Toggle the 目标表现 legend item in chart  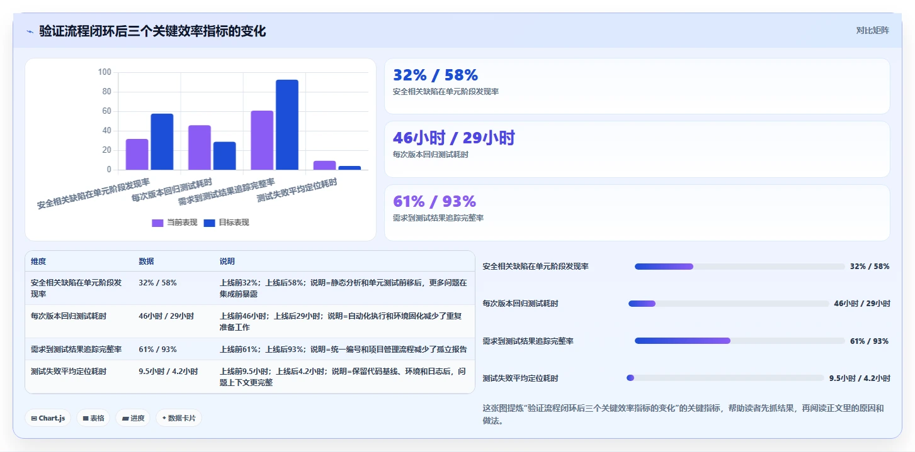[x=227, y=223]
